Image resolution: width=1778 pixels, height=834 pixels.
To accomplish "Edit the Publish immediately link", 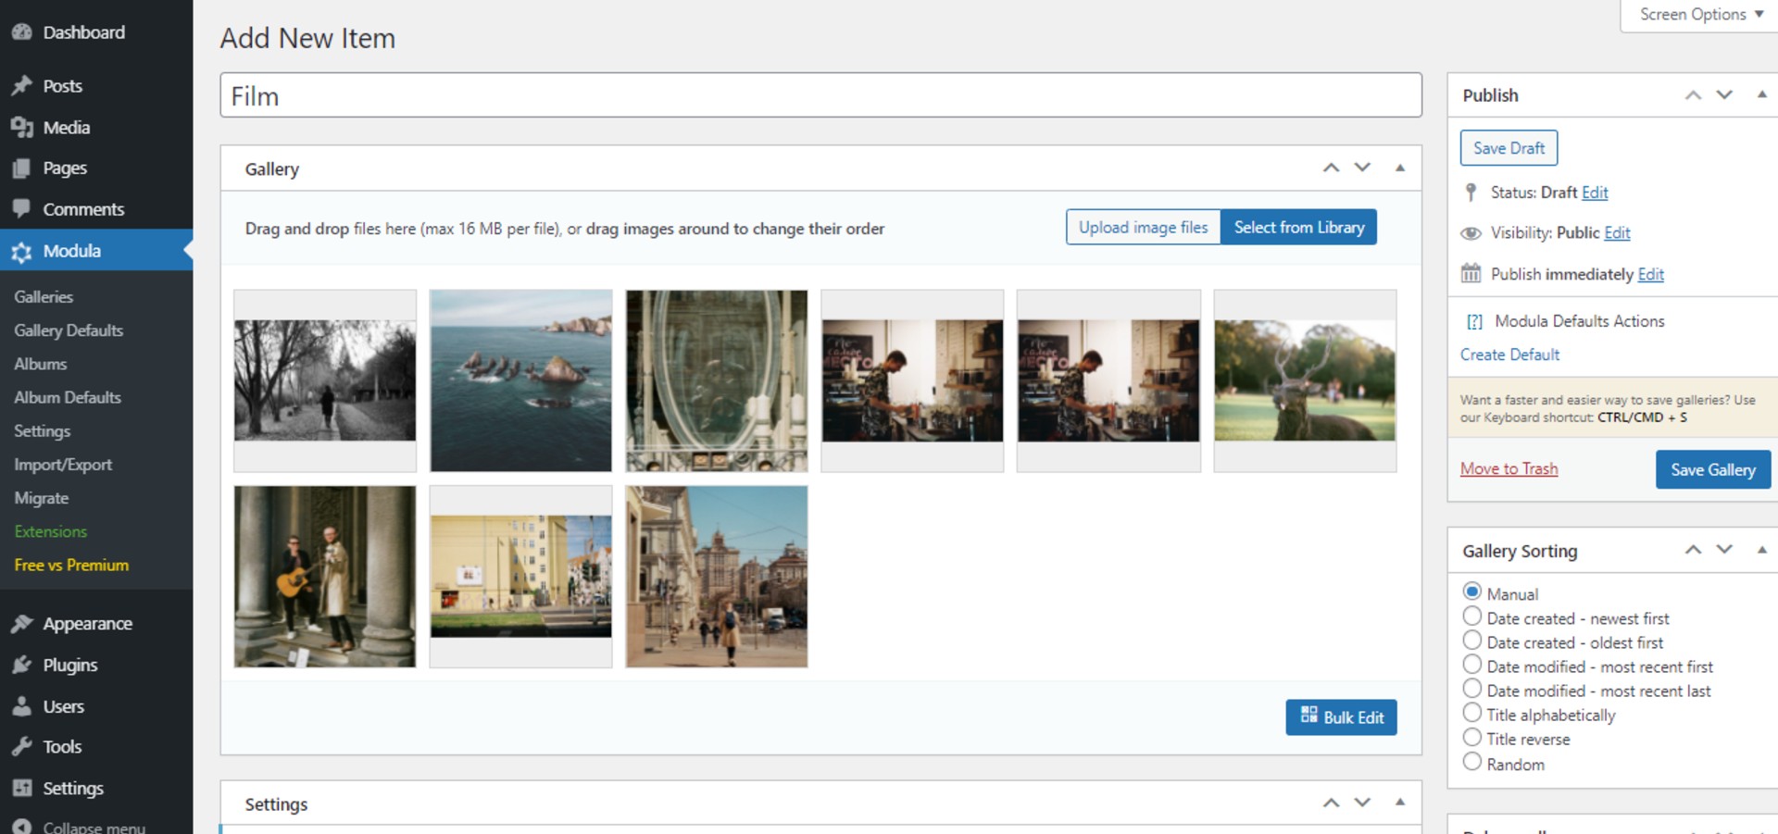I will 1650,275.
